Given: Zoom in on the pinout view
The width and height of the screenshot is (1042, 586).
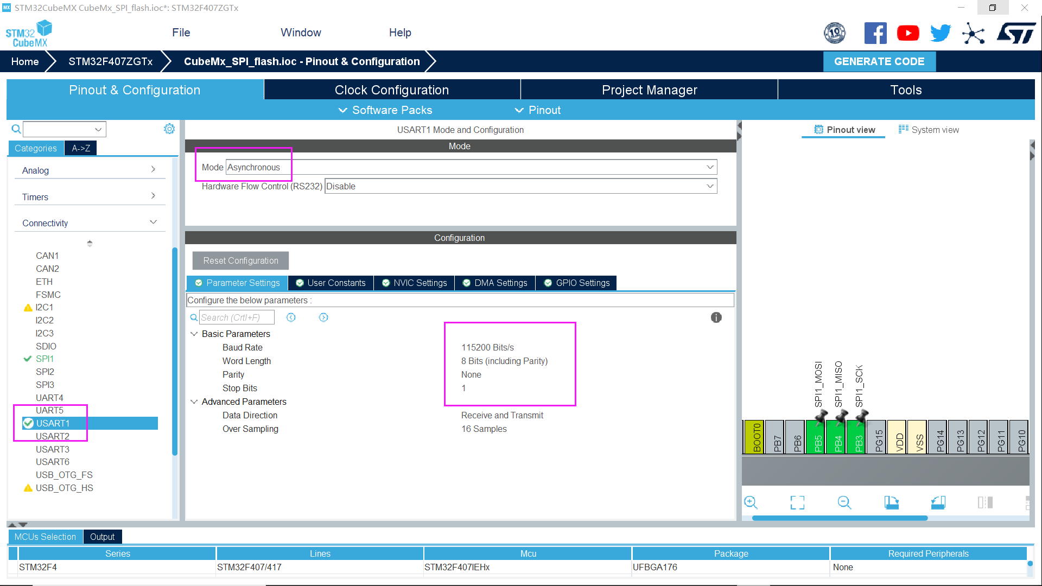Looking at the screenshot, I should [x=751, y=502].
